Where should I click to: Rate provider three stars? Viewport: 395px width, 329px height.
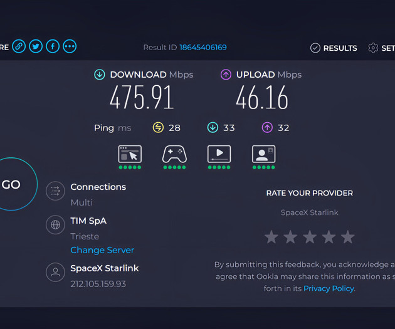point(310,237)
